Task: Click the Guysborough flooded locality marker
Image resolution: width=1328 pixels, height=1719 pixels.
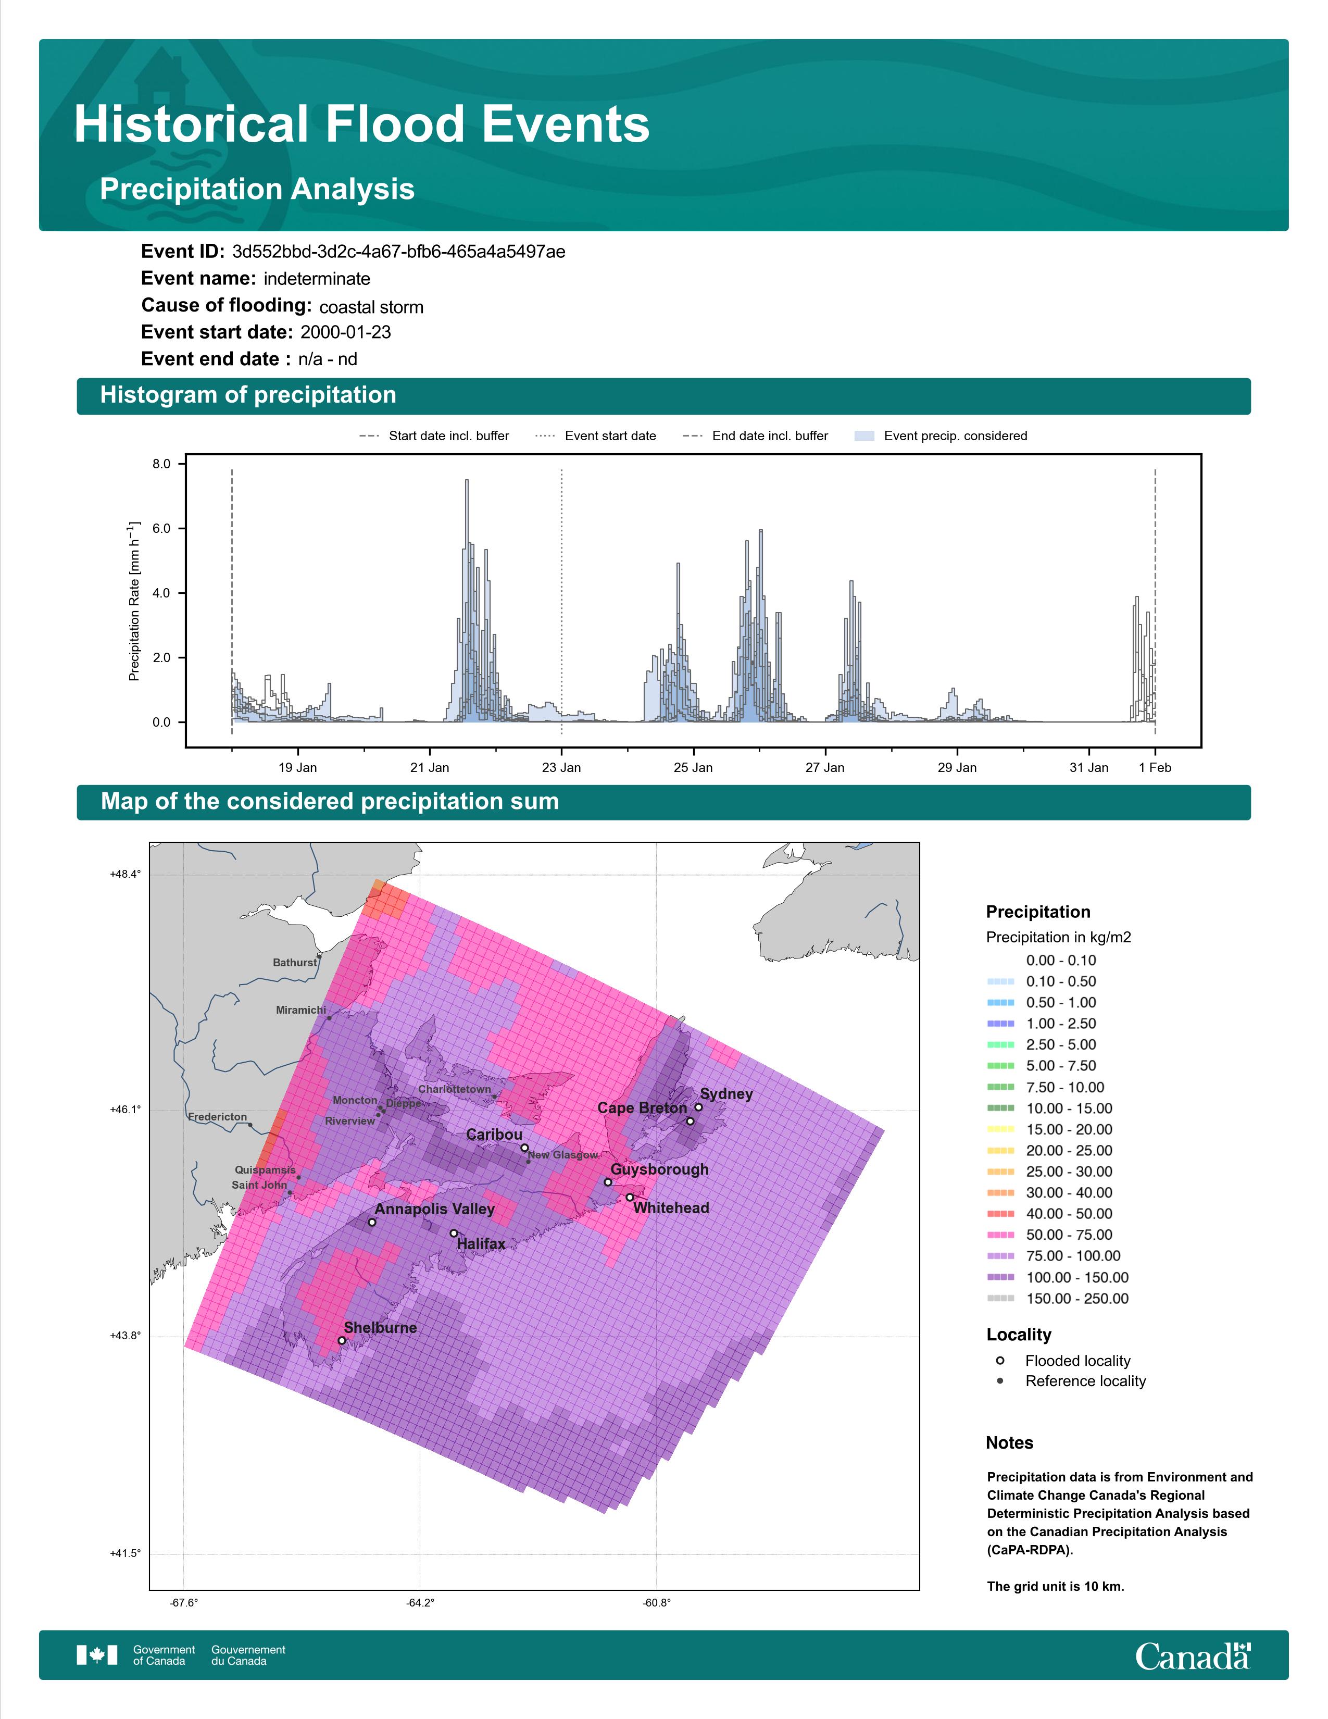Action: (x=608, y=1182)
